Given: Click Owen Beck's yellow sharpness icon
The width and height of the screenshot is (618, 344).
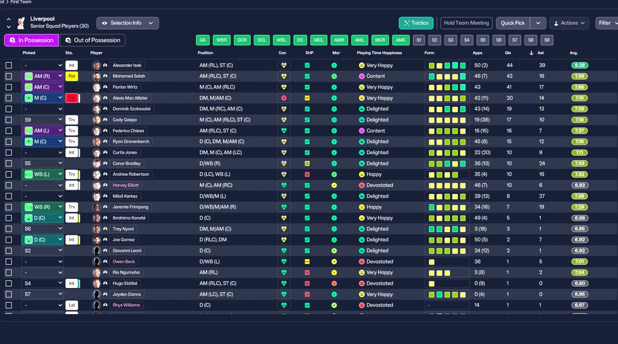Looking at the screenshot, I should 307,261.
